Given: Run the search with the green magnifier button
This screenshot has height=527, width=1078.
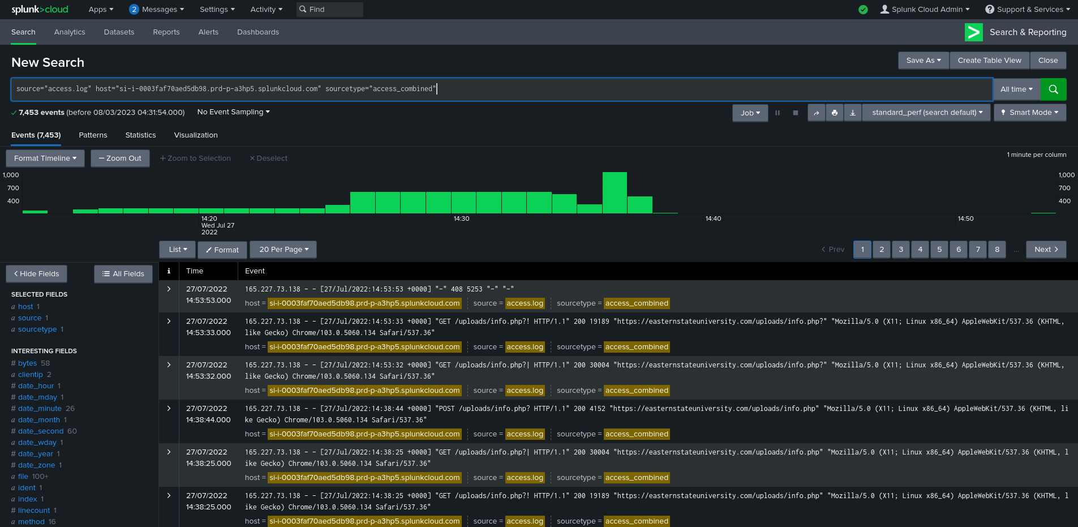Looking at the screenshot, I should pyautogui.click(x=1053, y=89).
